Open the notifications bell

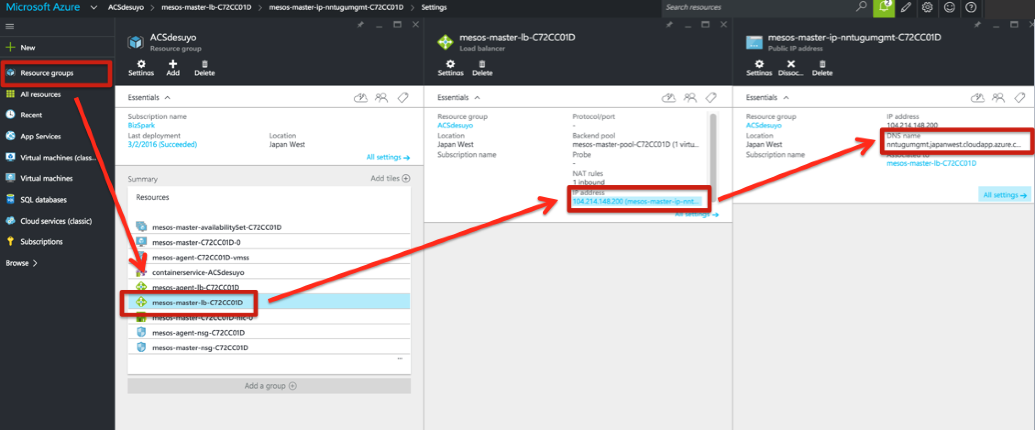[x=884, y=8]
